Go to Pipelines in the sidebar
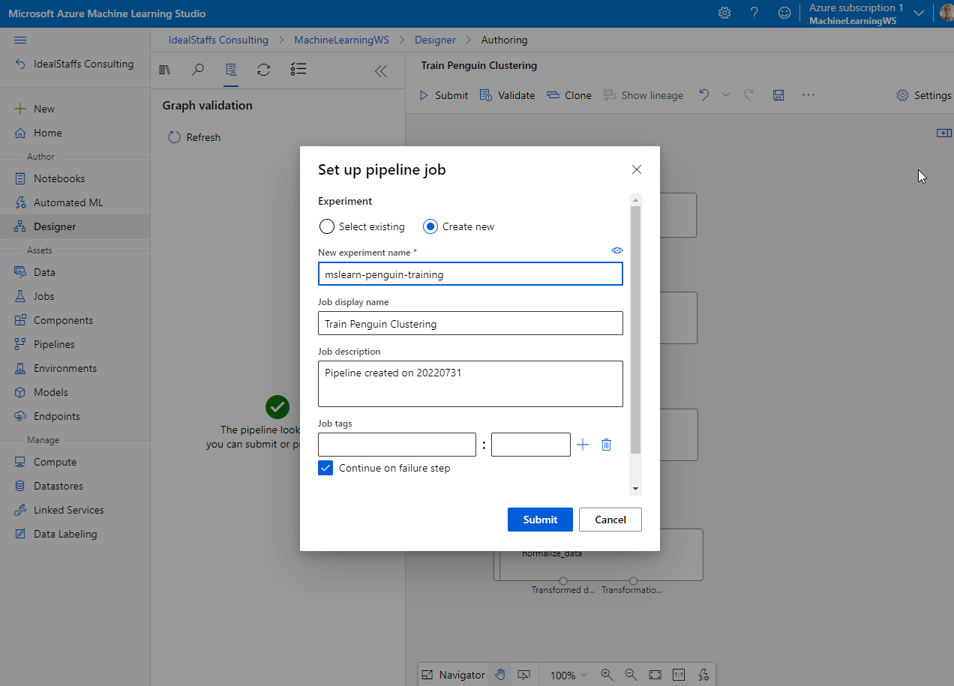This screenshot has height=686, width=954. point(54,344)
